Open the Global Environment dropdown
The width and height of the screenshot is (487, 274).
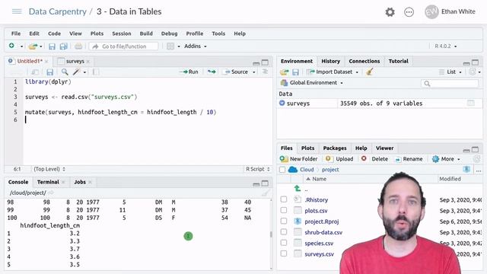312,83
